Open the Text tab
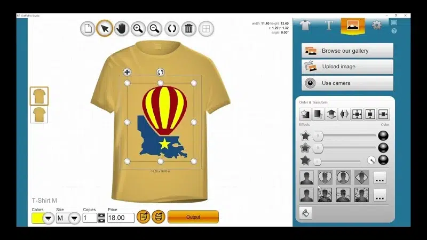 point(329,25)
